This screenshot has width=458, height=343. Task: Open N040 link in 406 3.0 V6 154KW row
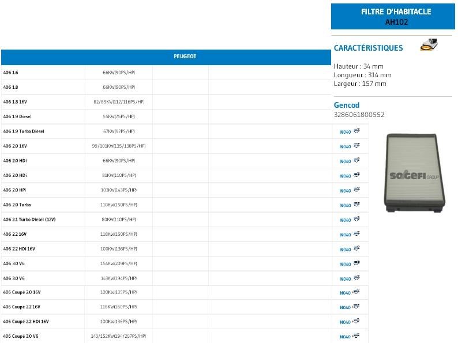(346, 264)
